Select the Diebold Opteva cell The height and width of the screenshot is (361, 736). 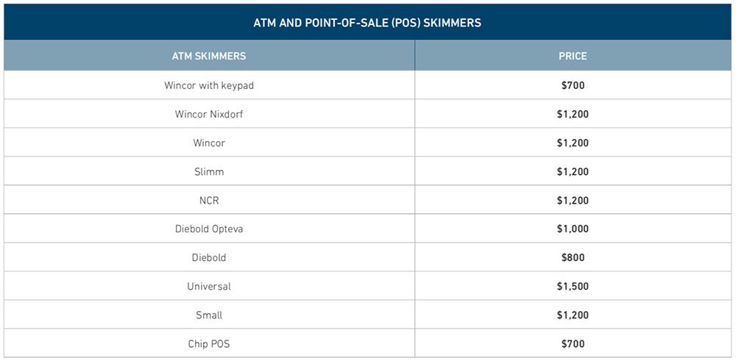point(209,229)
